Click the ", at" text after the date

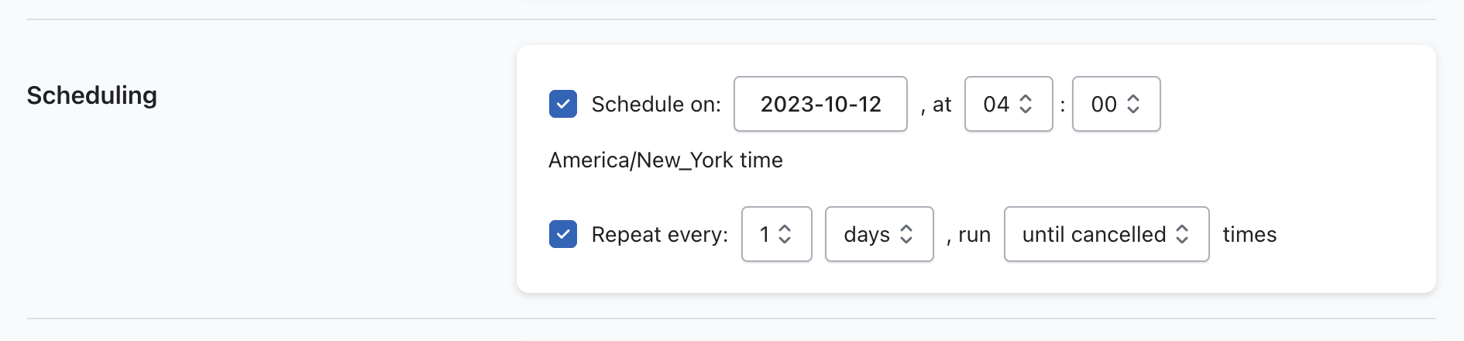[936, 105]
